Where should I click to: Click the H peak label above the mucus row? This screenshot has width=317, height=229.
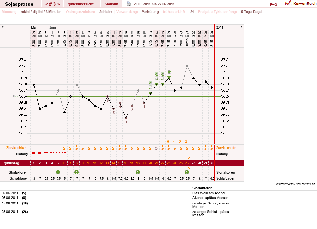point(168,142)
